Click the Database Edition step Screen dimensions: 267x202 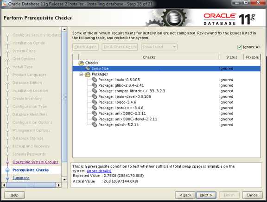[x=27, y=83]
